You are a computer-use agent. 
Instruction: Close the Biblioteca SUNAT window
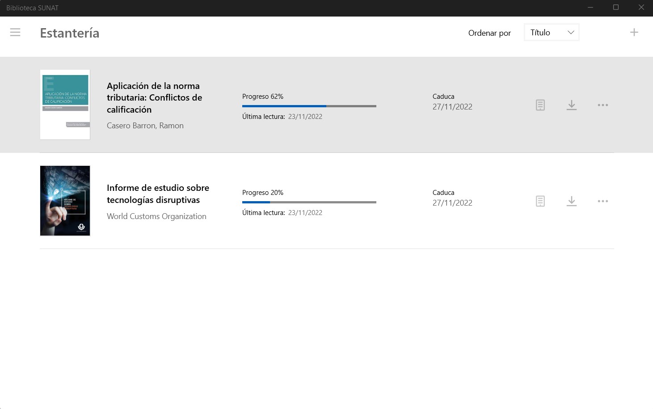click(641, 8)
